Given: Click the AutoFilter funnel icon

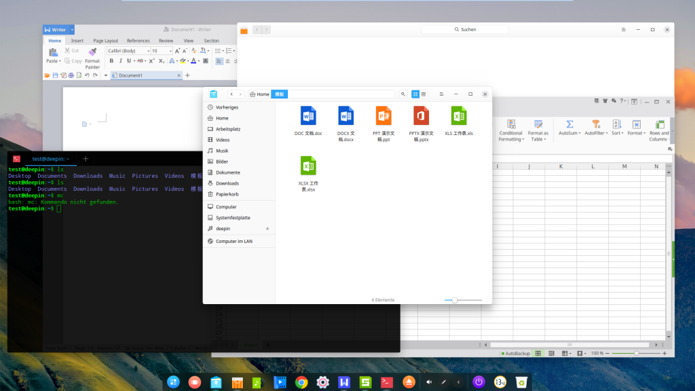Looking at the screenshot, I should click(595, 124).
